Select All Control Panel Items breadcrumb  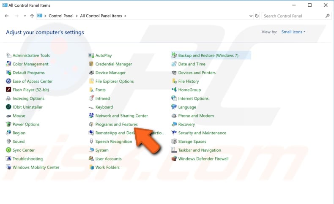pyautogui.click(x=101, y=16)
